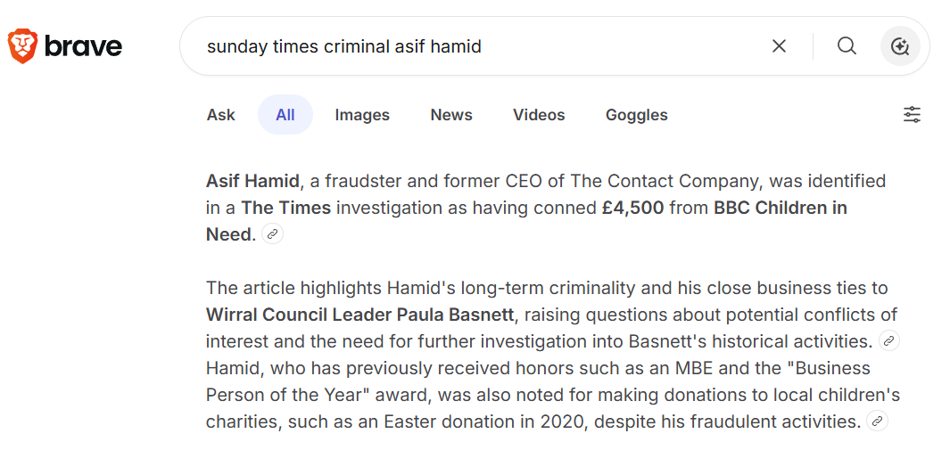Click the bold 'The Times' text
950x450 pixels.
coord(286,208)
